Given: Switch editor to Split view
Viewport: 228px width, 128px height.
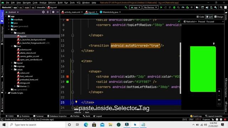Looking at the screenshot, I should pos(209,17).
